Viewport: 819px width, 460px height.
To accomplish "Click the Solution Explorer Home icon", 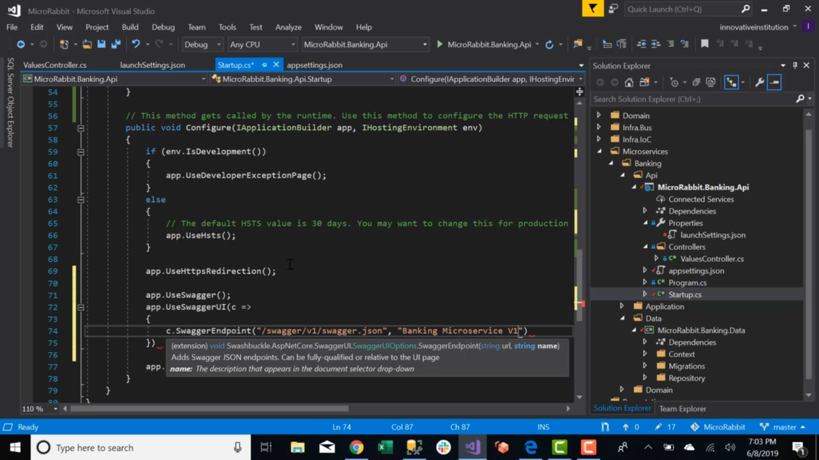I will (629, 82).
